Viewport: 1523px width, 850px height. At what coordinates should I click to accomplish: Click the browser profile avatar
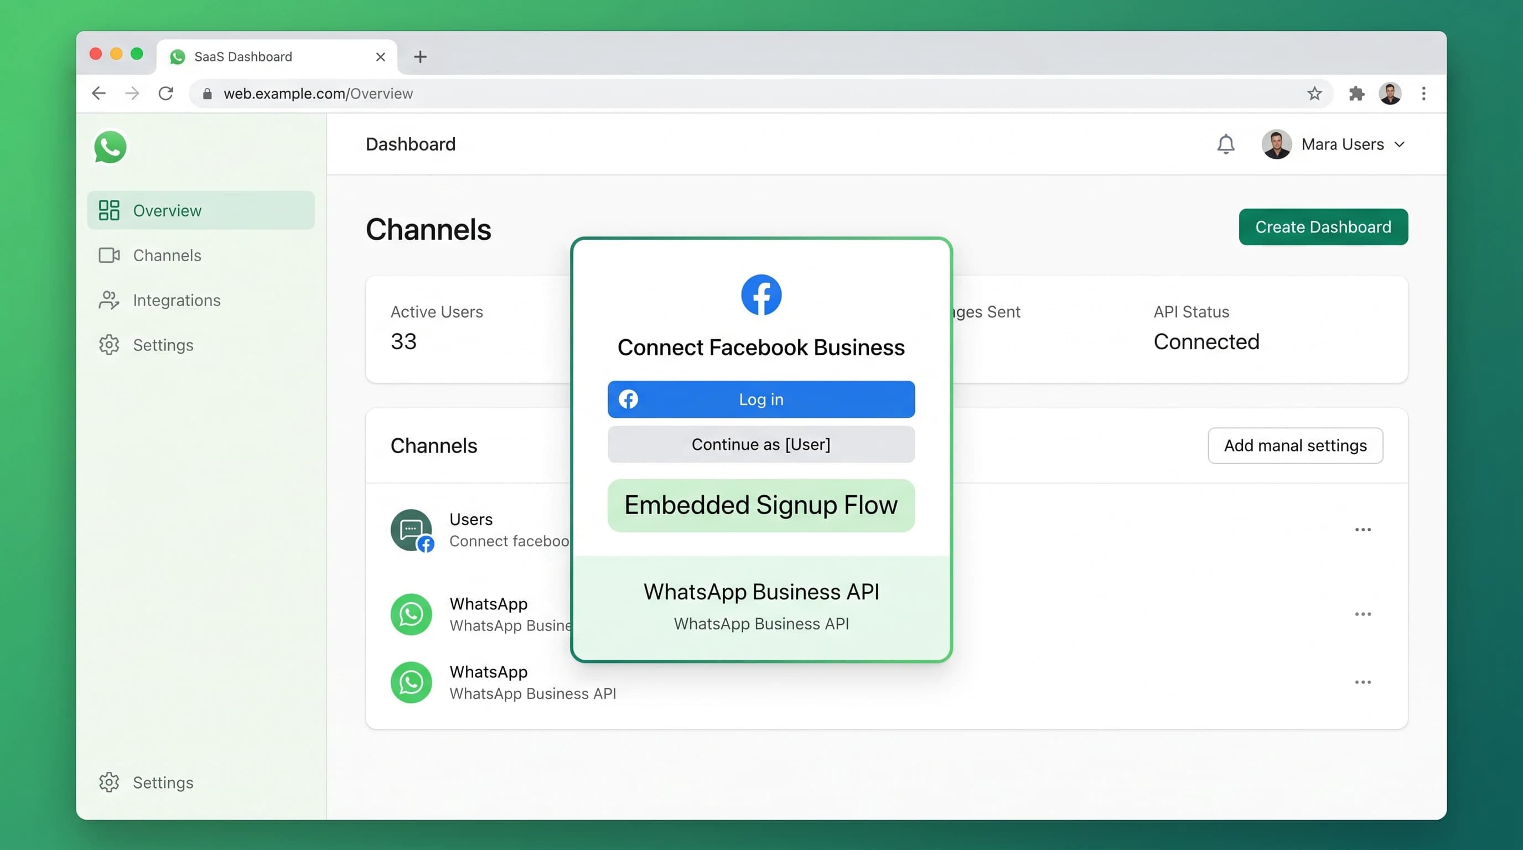[x=1390, y=94]
